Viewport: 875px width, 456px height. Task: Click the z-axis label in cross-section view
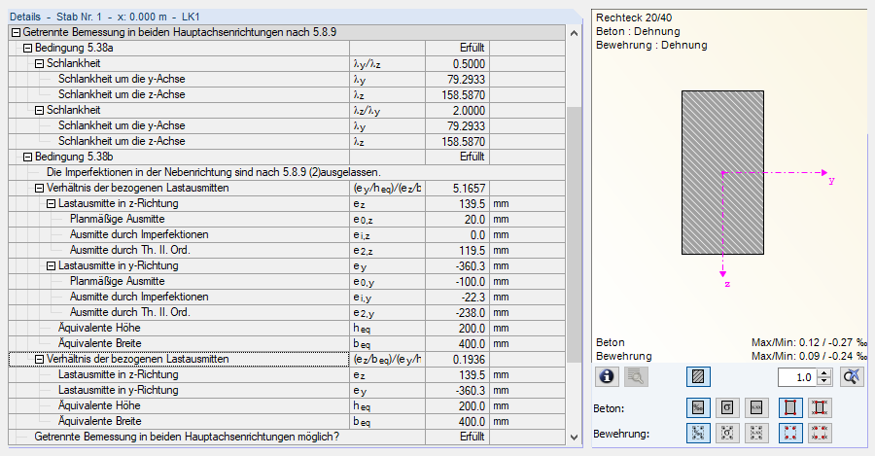[727, 284]
